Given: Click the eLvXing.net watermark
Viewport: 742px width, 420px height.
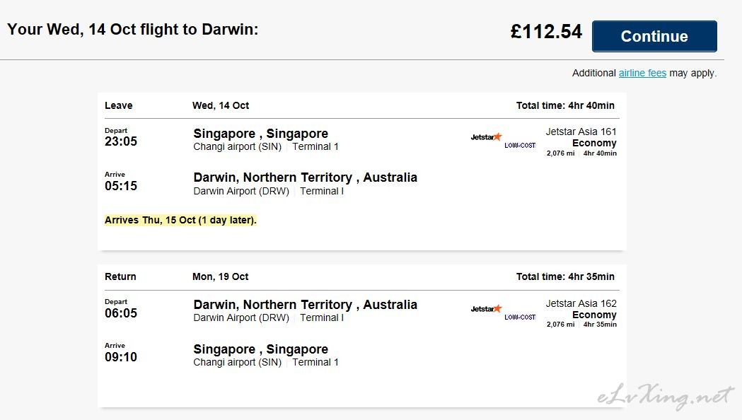Looking at the screenshot, I should tap(665, 397).
